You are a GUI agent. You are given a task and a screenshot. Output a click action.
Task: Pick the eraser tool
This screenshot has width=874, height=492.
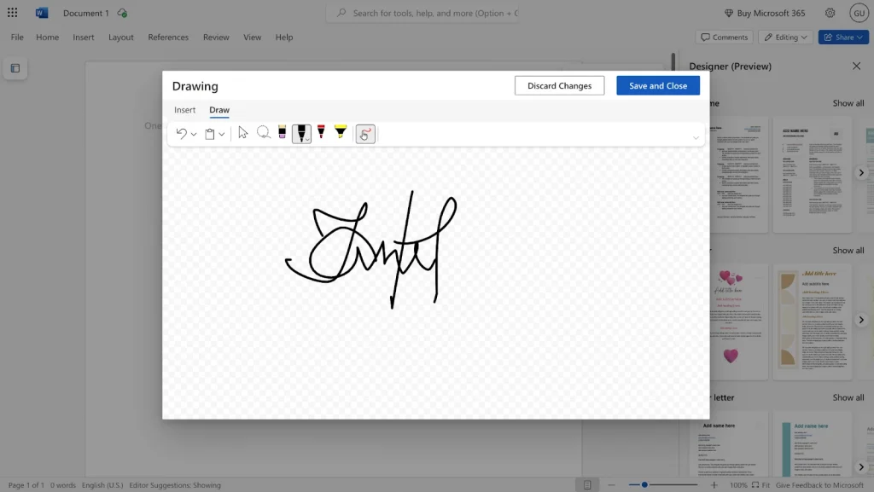point(282,133)
